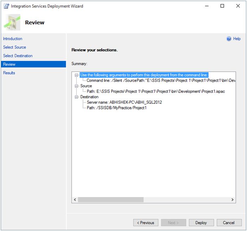
Task: Select the source path Project1.ispac row
Action: pyautogui.click(x=156, y=91)
